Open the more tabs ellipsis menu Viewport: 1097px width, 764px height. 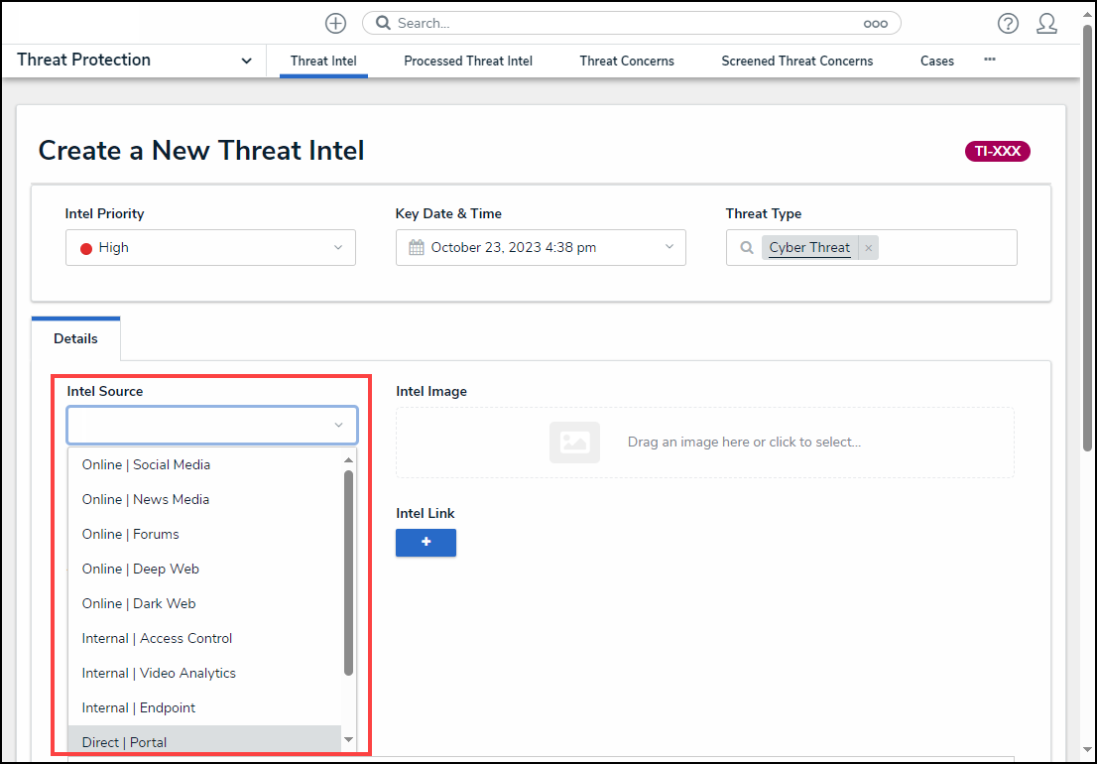(x=989, y=60)
